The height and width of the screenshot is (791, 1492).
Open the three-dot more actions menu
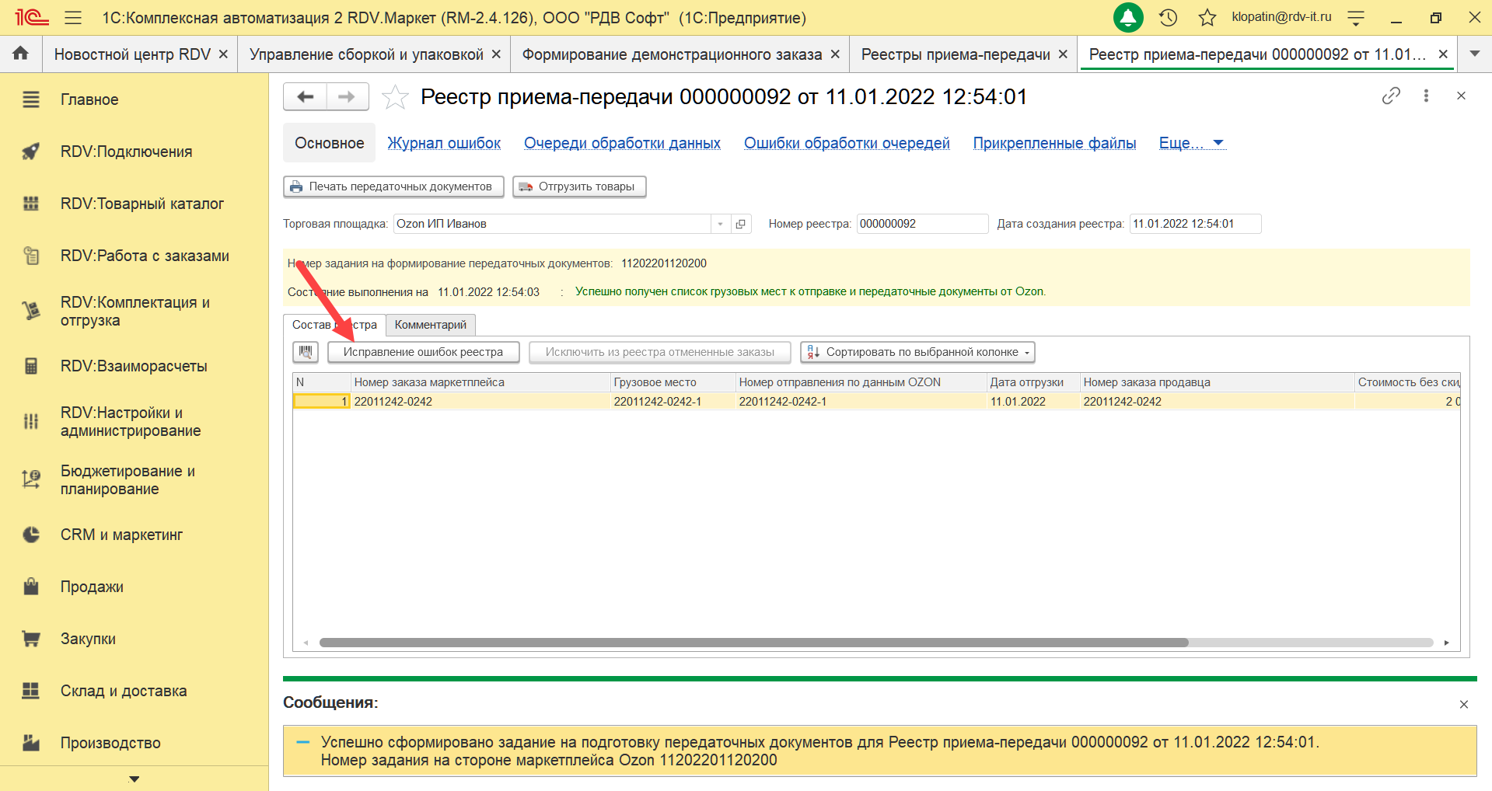(x=1426, y=96)
